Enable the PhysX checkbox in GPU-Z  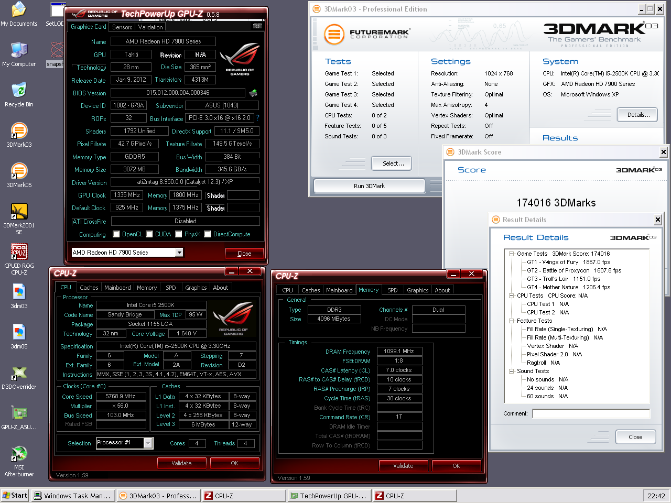coord(179,234)
